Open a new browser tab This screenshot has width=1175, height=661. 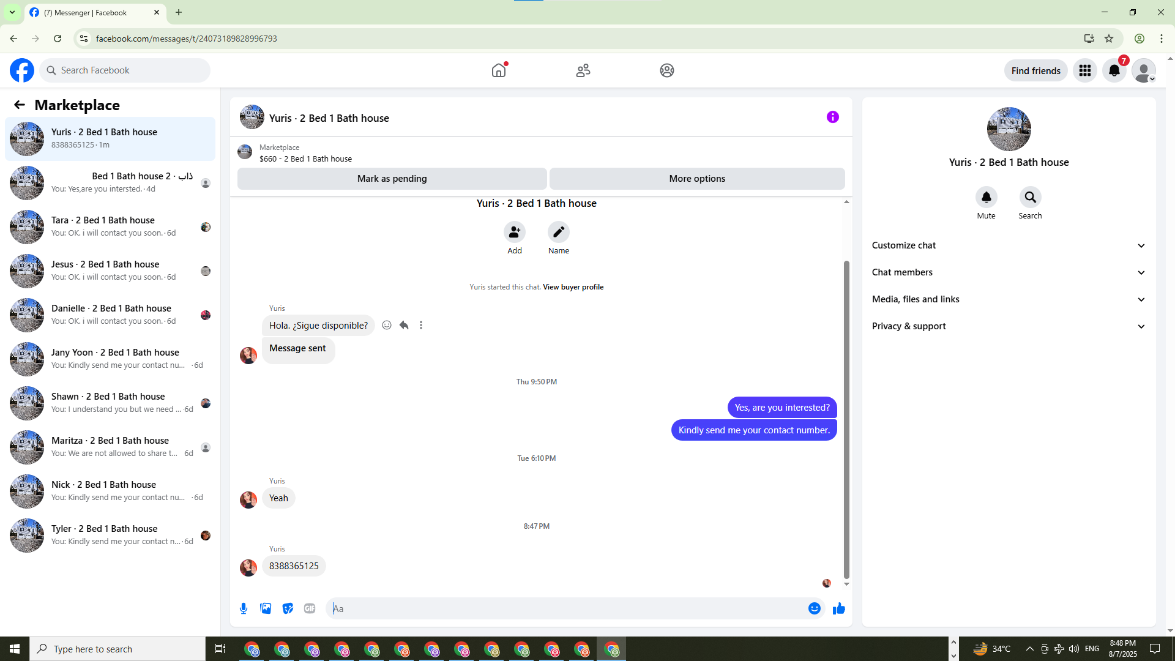coord(179,12)
